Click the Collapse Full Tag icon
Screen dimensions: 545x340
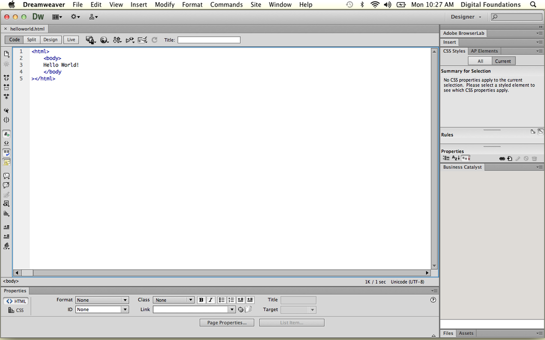pos(7,78)
